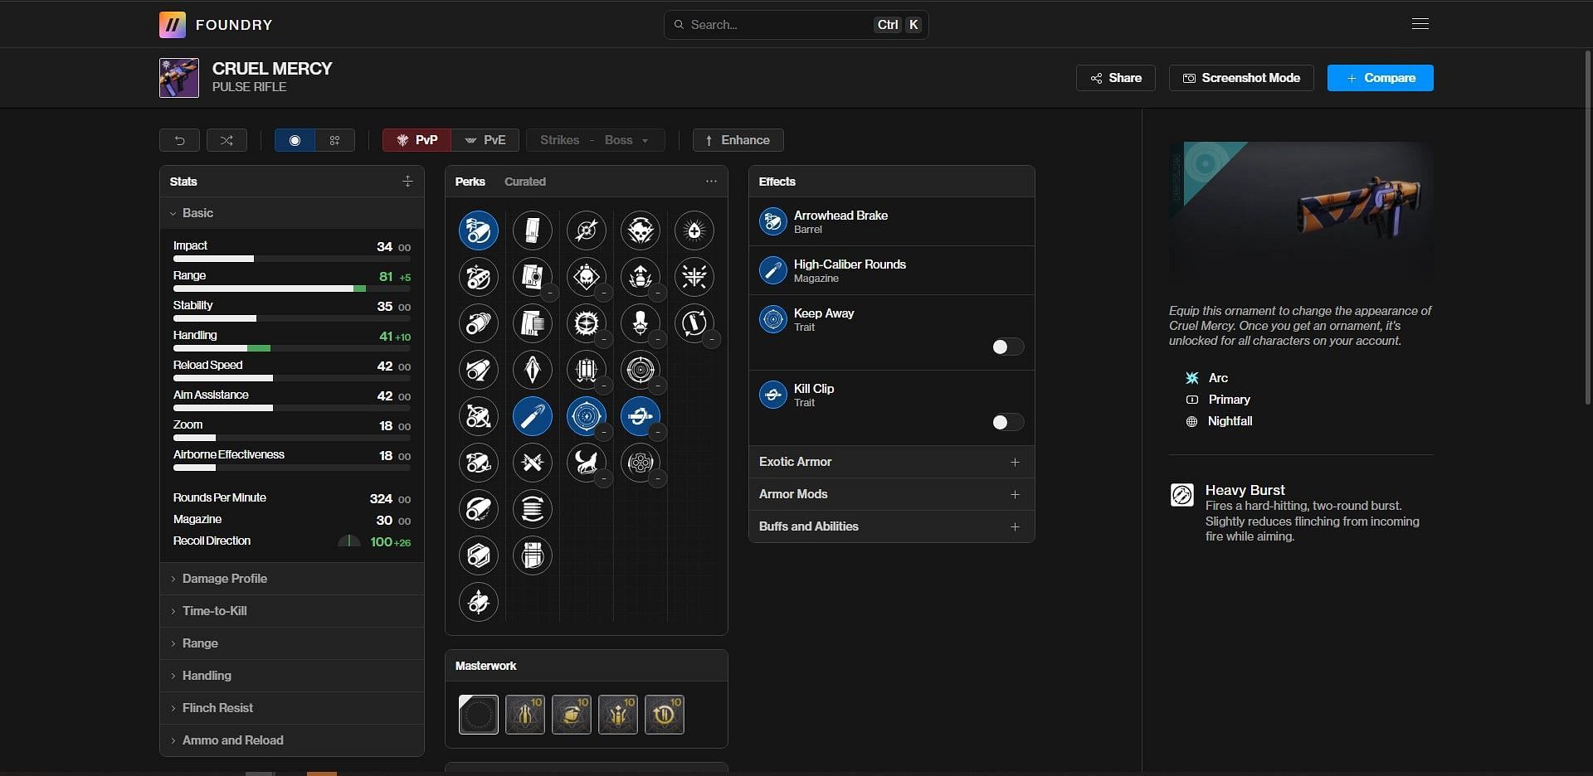Switch to the Curated perks tab
1593x776 pixels.
coord(524,182)
